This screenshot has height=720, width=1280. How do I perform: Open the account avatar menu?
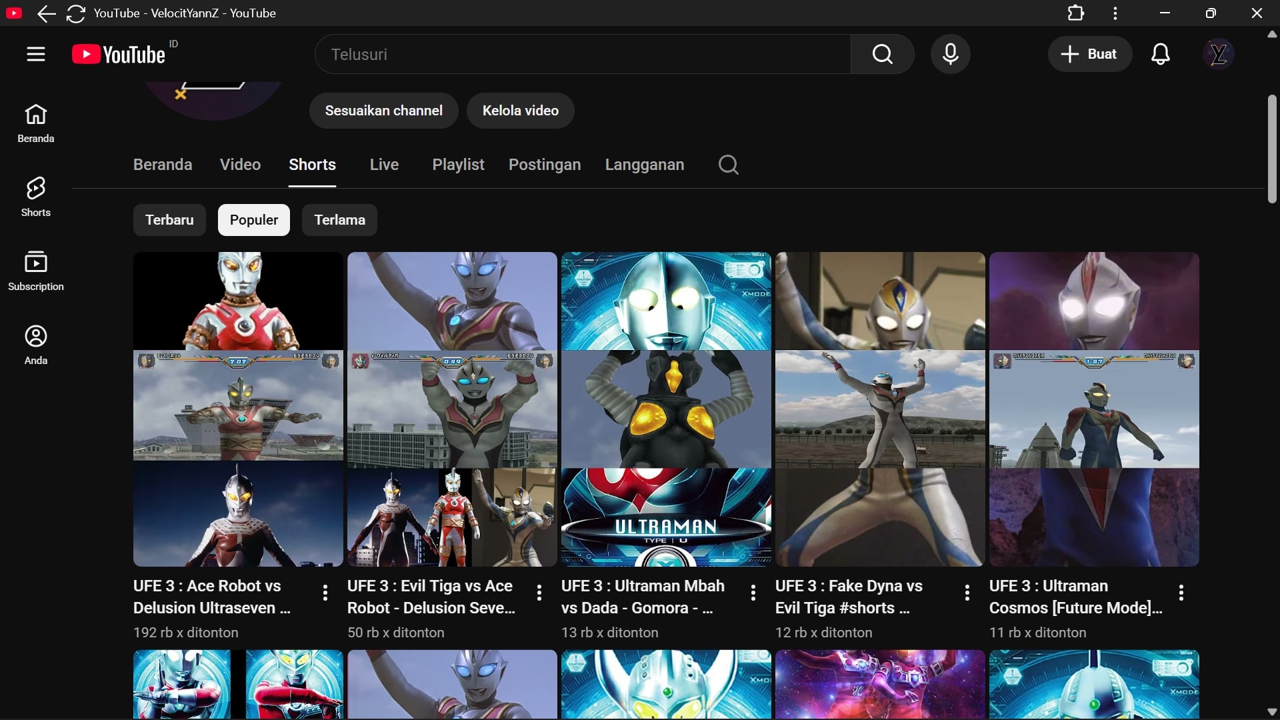tap(1218, 54)
